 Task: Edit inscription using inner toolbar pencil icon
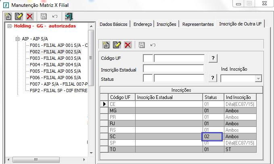point(117,45)
